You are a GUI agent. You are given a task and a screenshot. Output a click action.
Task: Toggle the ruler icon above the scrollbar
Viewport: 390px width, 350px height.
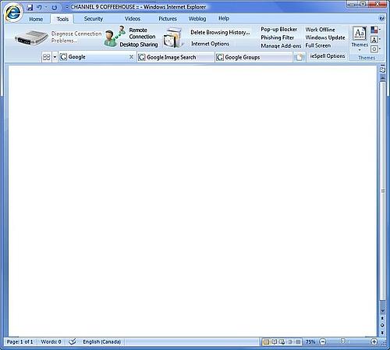382,70
